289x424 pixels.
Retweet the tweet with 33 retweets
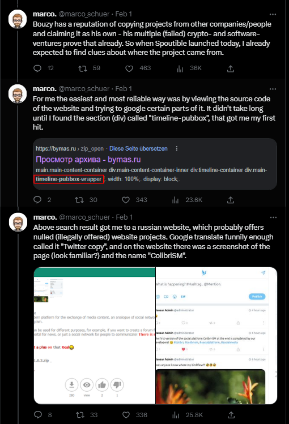coord(79,415)
